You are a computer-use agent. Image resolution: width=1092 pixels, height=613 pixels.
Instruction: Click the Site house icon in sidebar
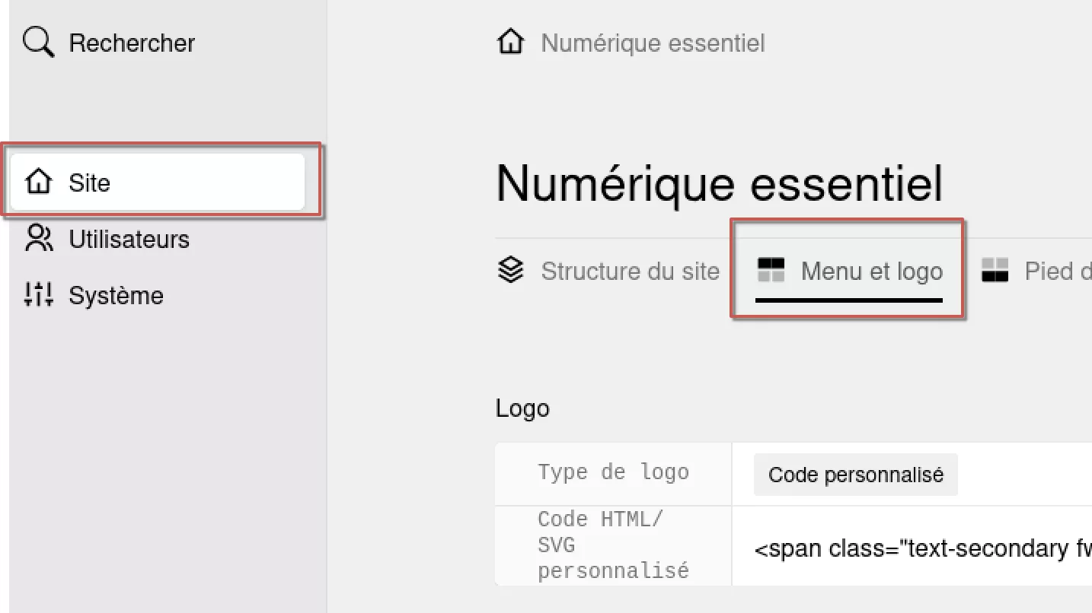[x=38, y=183]
